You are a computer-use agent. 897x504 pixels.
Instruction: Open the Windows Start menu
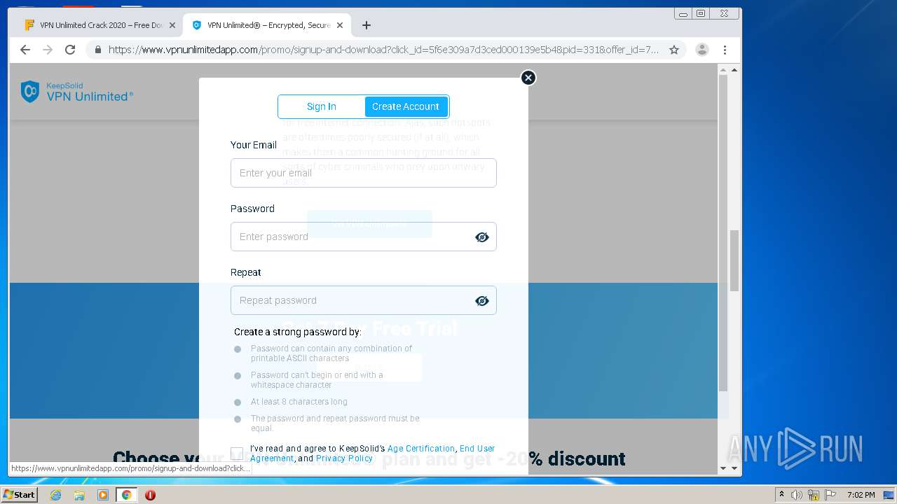coord(20,494)
